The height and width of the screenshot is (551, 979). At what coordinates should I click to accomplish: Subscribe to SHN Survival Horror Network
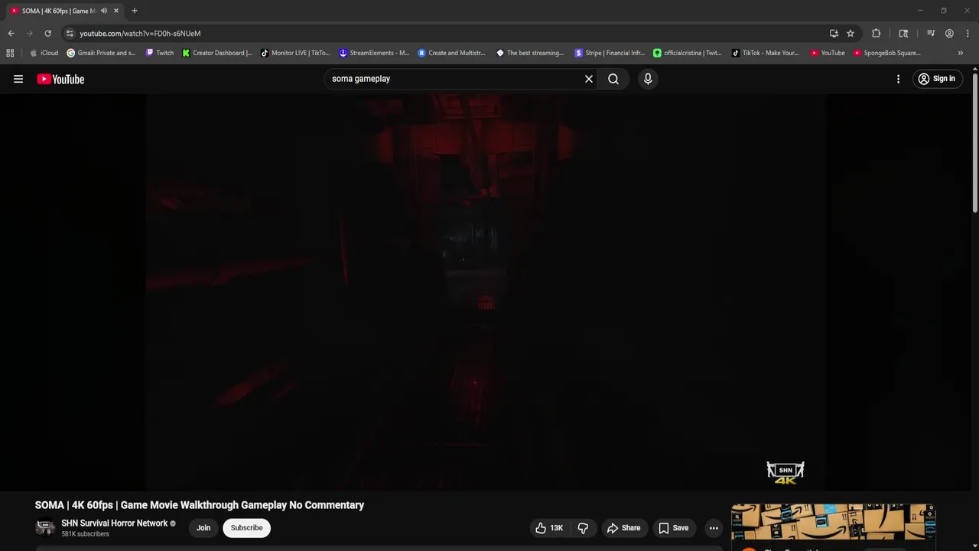(x=246, y=528)
